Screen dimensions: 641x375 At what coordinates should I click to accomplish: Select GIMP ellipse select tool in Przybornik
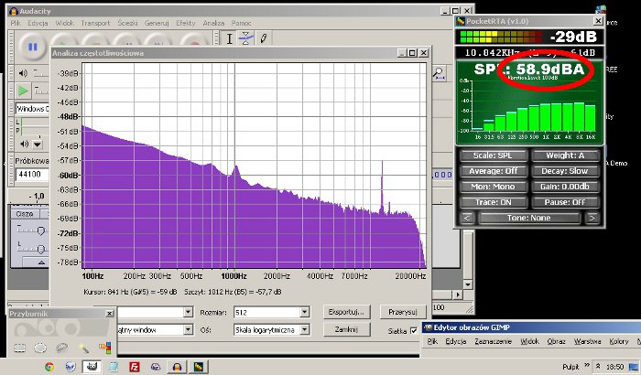pyautogui.click(x=40, y=348)
